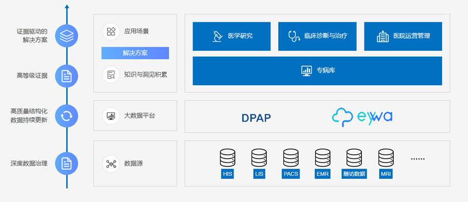This screenshot has width=468, height=202.
Task: Click the …… more data sources ellipsis
Action: 418,159
